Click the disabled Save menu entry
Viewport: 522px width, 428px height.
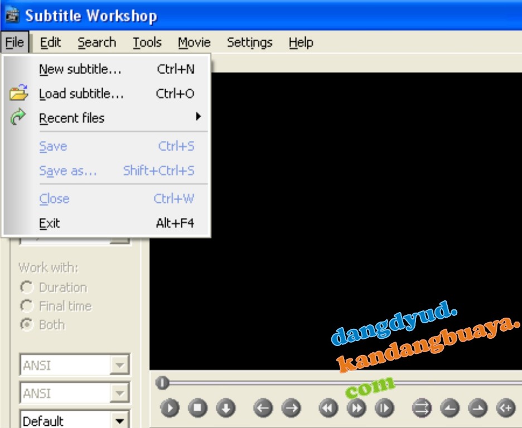107,146
